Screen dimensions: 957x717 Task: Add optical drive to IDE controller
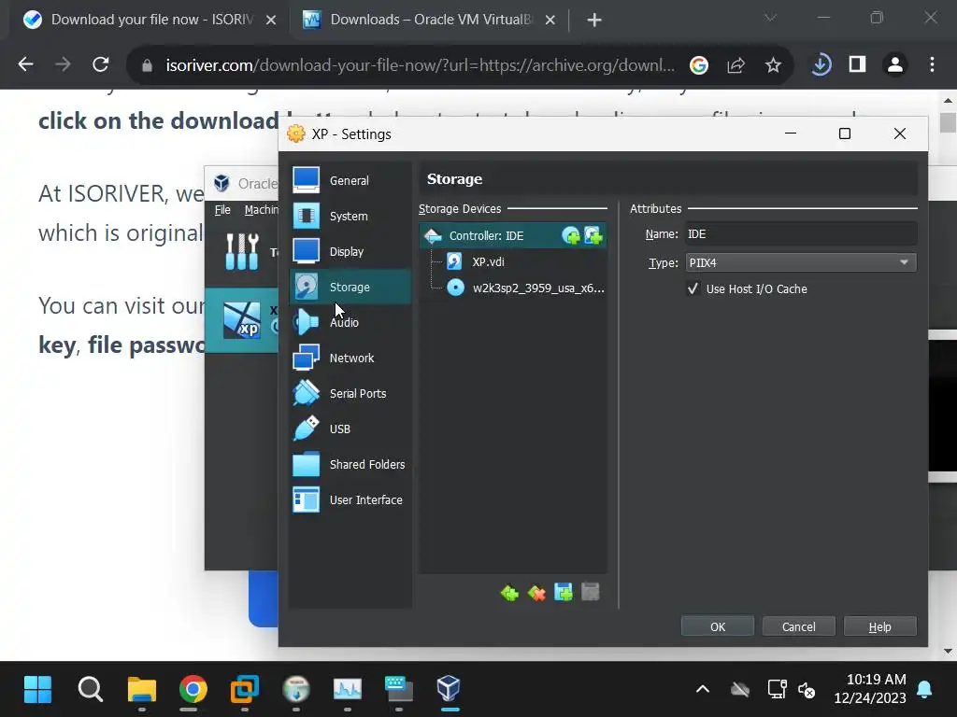pyautogui.click(x=571, y=235)
